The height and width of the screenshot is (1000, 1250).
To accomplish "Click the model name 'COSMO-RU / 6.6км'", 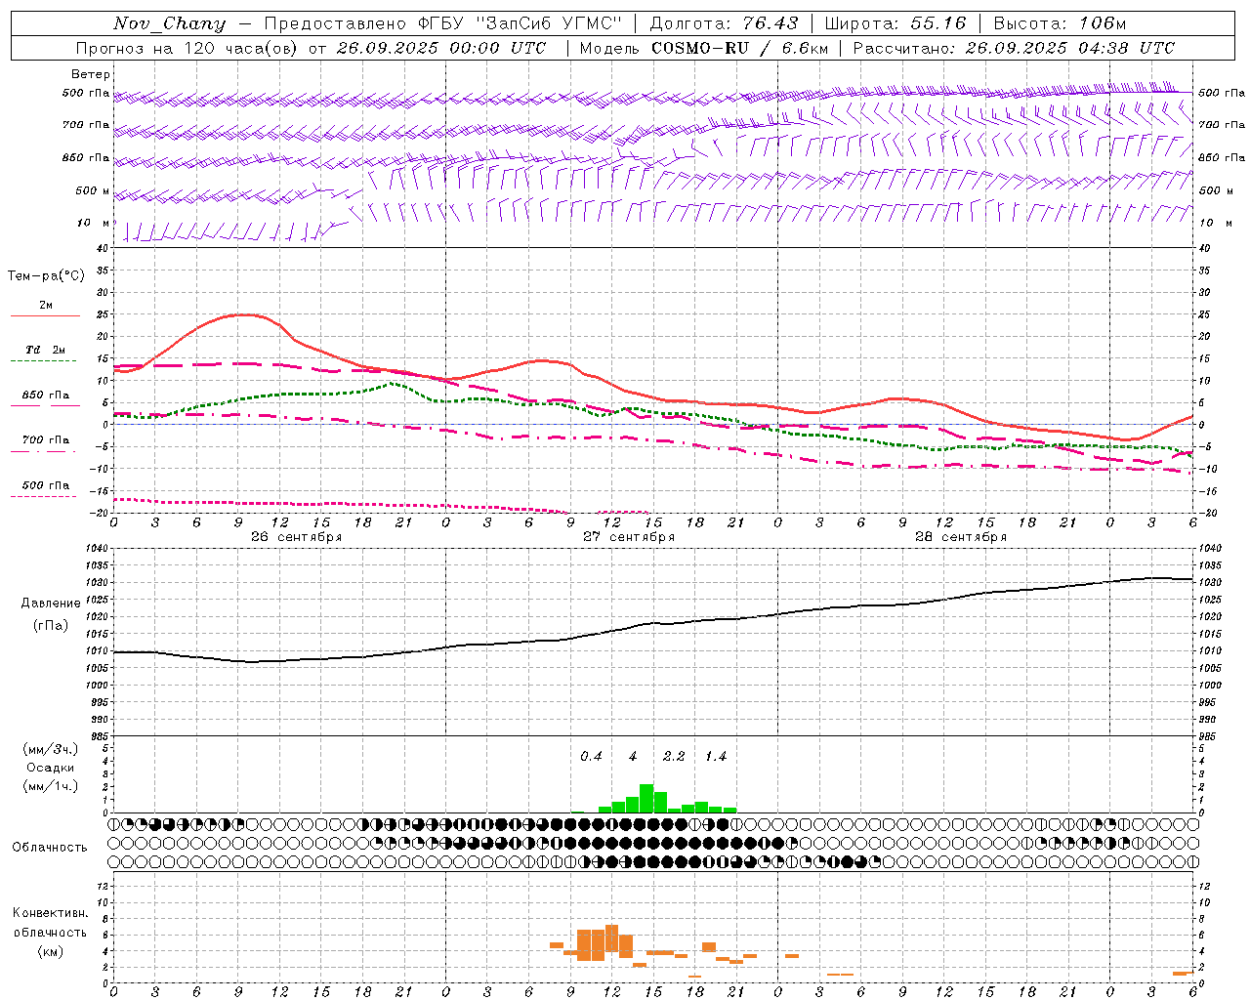I will 739,48.
